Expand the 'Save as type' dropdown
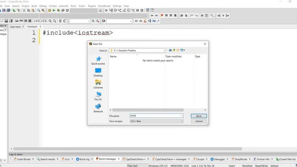 click(181, 121)
